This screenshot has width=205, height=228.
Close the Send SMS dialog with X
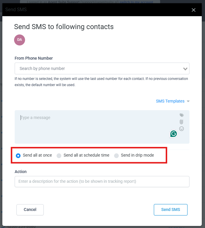194,10
